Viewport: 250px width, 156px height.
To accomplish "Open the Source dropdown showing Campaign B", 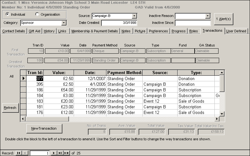I will [134, 16].
